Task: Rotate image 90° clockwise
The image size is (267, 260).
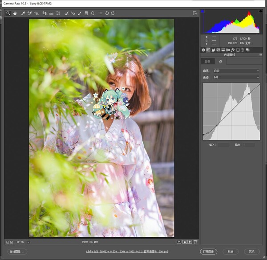Action: pyautogui.click(x=113, y=13)
